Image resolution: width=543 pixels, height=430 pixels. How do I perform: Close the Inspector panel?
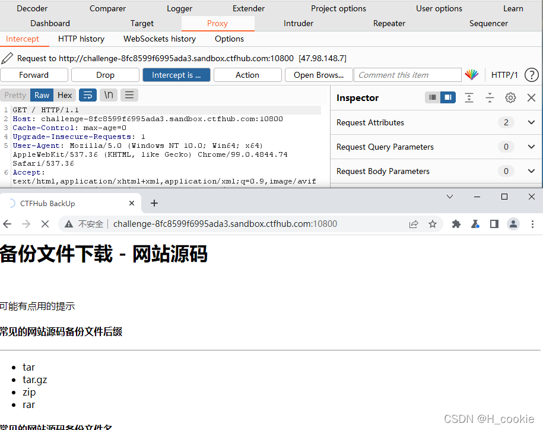531,98
